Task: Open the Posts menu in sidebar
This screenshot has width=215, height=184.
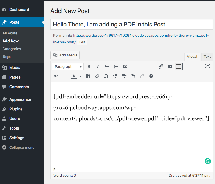Action: (22, 22)
